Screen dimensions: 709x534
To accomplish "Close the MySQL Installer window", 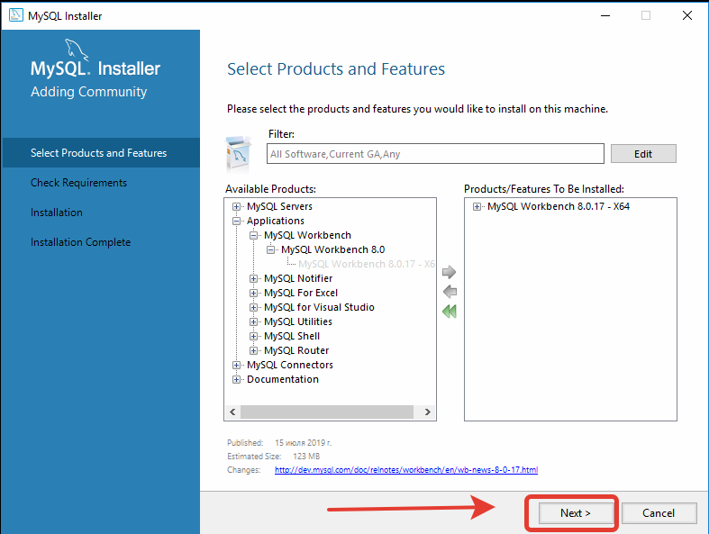I will (x=687, y=15).
